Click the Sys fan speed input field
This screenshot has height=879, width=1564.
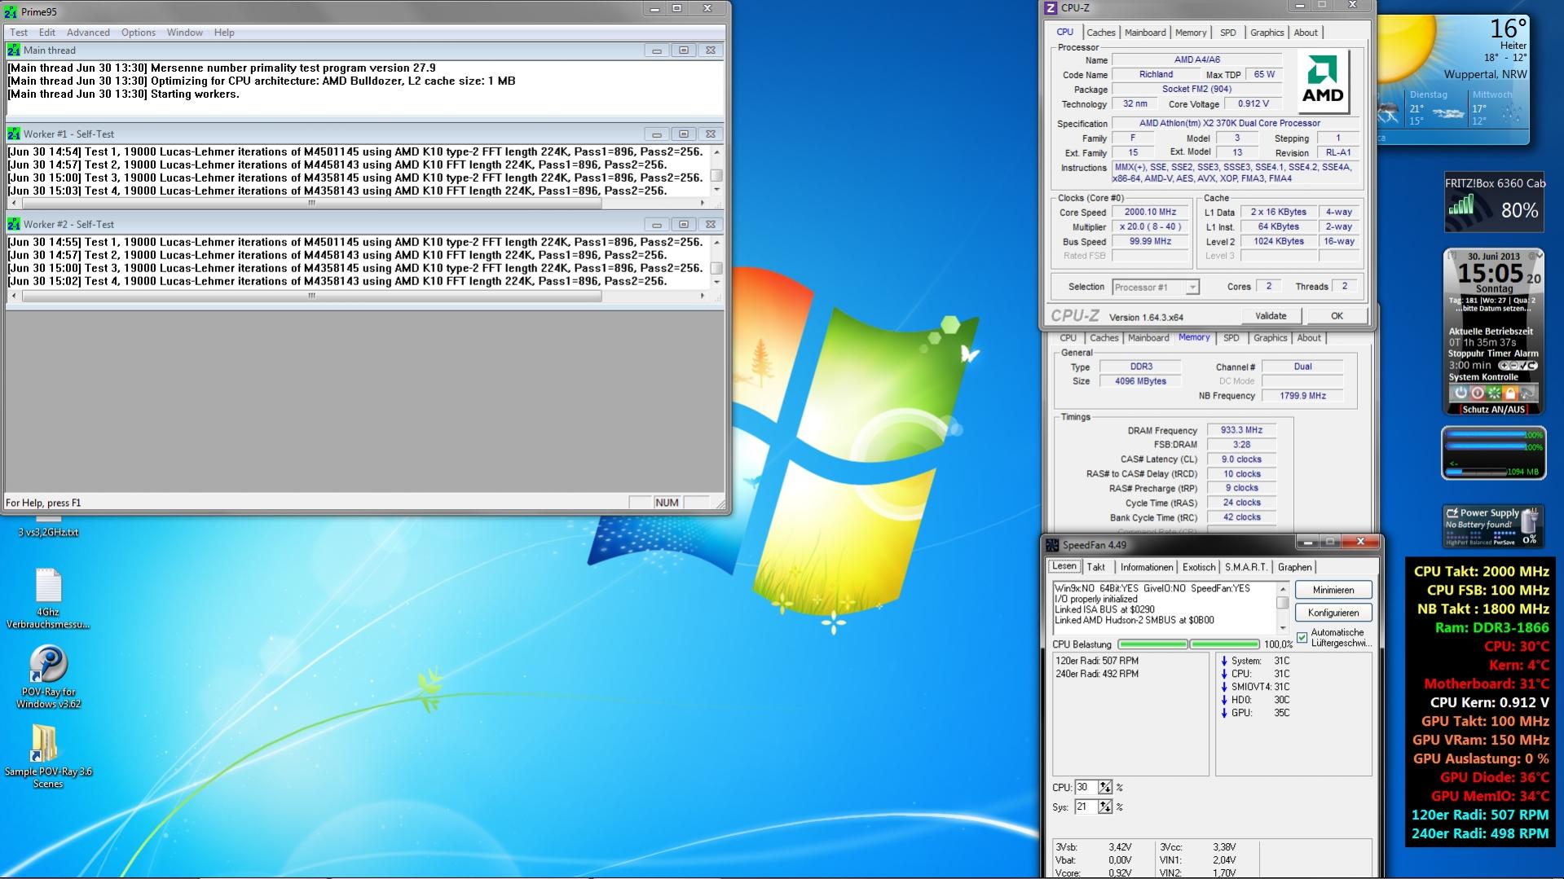point(1086,807)
